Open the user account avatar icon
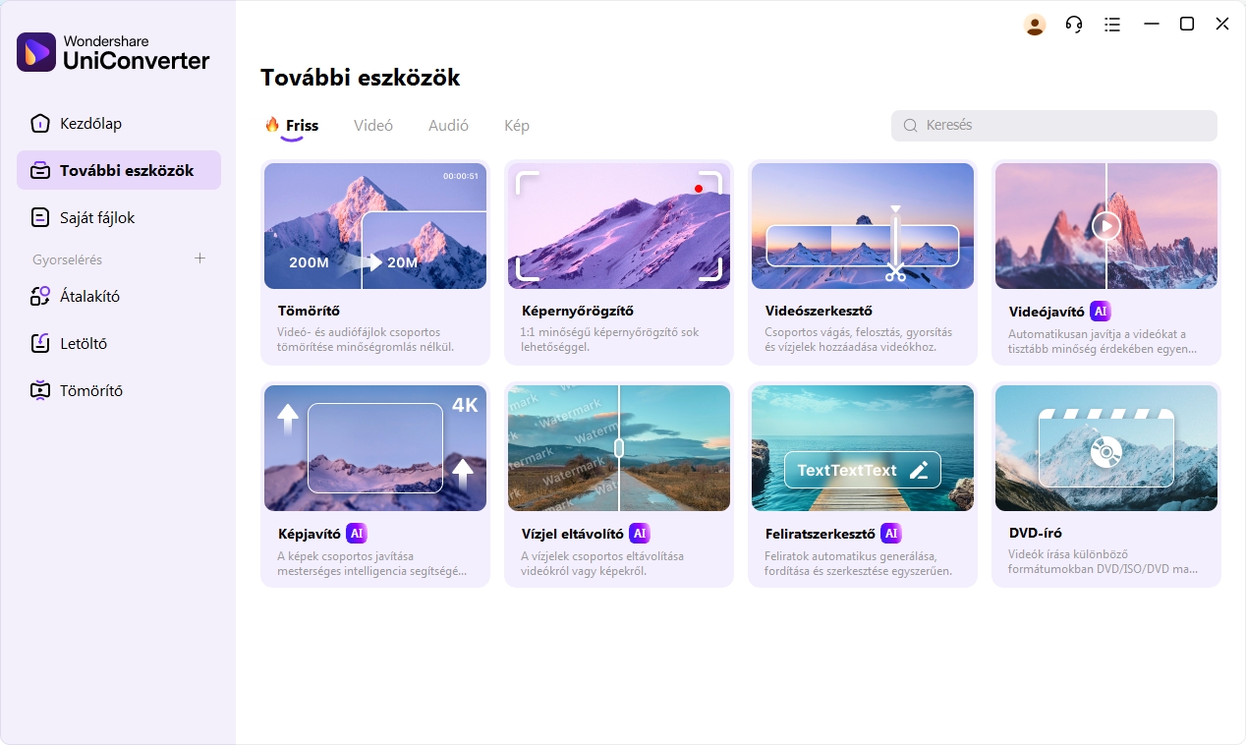Image resolution: width=1246 pixels, height=745 pixels. [x=1035, y=25]
